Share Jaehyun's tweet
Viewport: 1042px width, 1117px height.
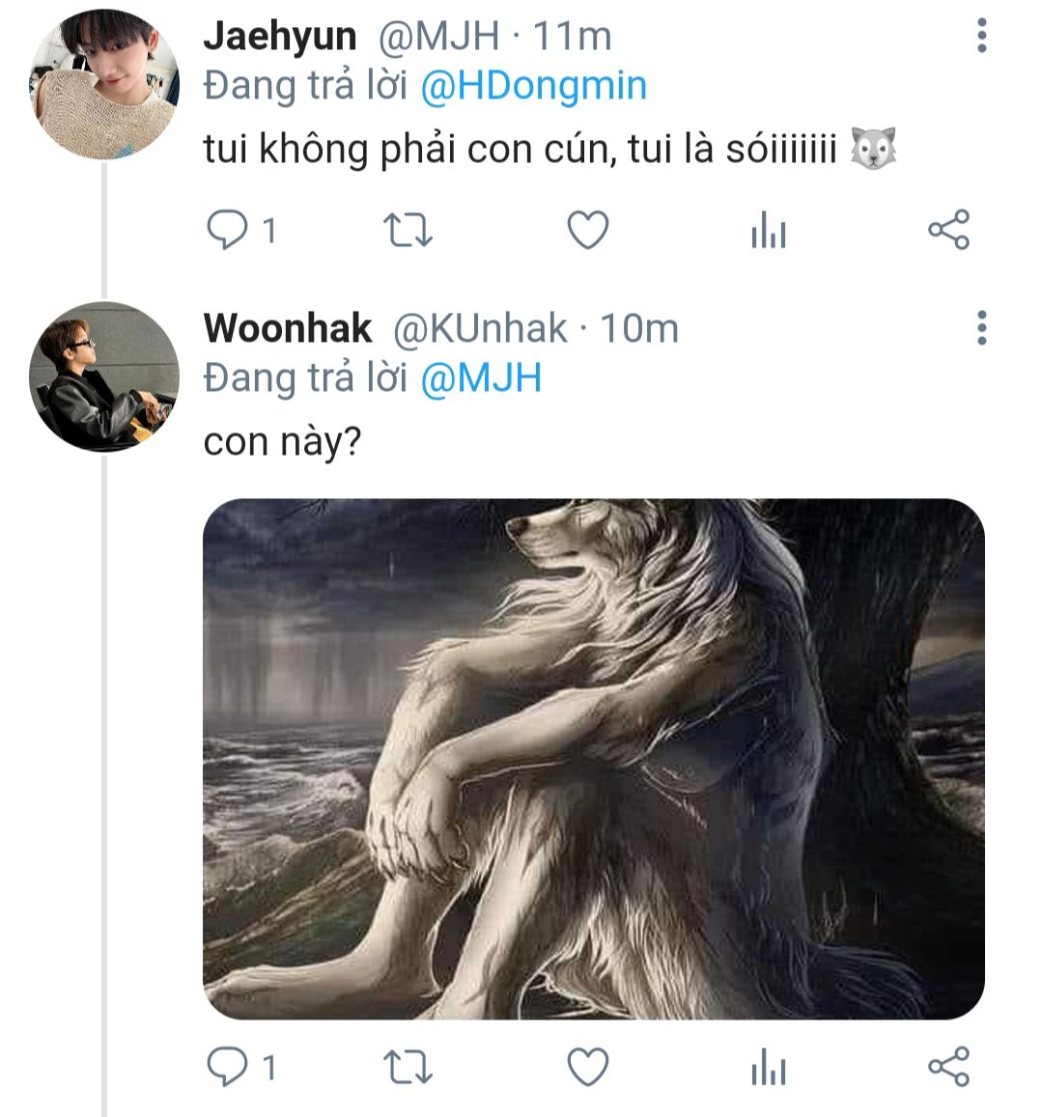pyautogui.click(x=948, y=230)
